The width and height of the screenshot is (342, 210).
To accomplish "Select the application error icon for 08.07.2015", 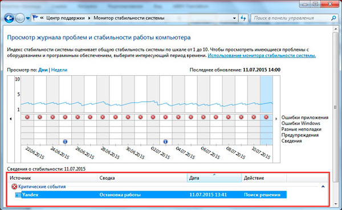I will (x=229, y=117).
